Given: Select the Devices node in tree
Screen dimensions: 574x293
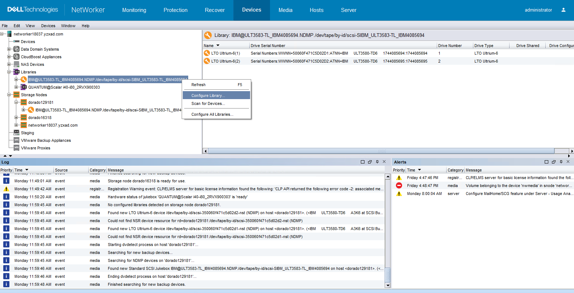Looking at the screenshot, I should [x=28, y=42].
